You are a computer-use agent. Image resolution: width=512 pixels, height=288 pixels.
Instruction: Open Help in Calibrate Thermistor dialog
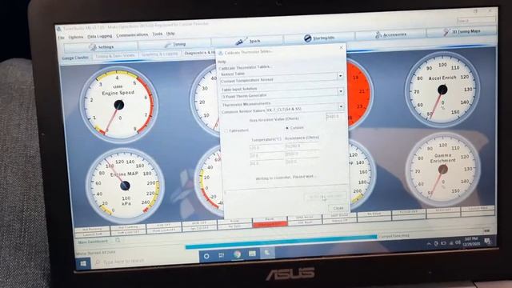pyautogui.click(x=222, y=62)
